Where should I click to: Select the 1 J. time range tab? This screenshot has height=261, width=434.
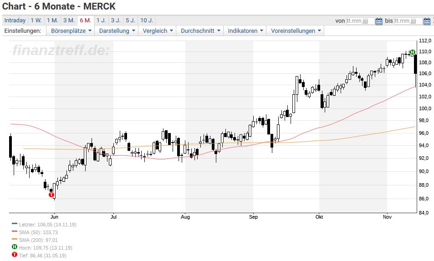pyautogui.click(x=101, y=20)
